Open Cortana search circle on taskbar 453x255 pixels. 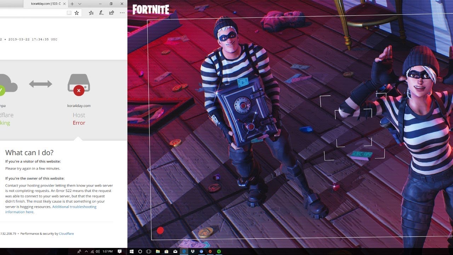click(140, 251)
